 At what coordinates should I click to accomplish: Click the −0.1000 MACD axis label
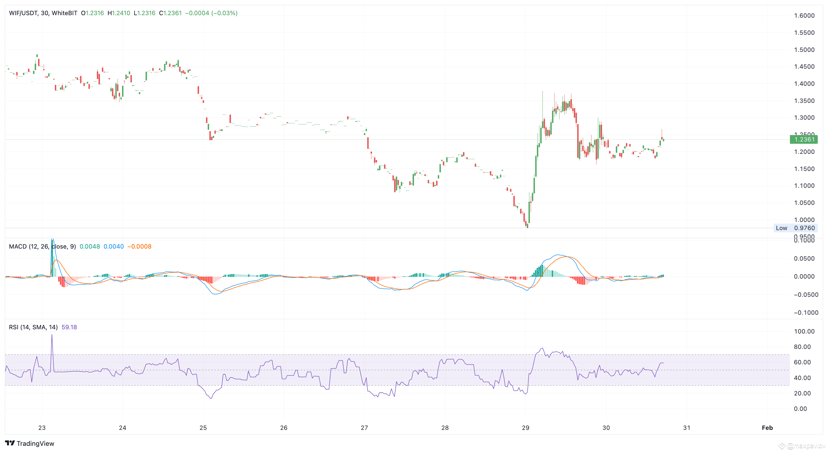click(806, 313)
